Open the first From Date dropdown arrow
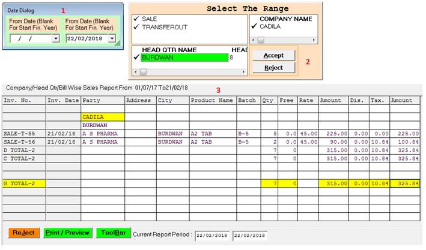 (x=56, y=38)
